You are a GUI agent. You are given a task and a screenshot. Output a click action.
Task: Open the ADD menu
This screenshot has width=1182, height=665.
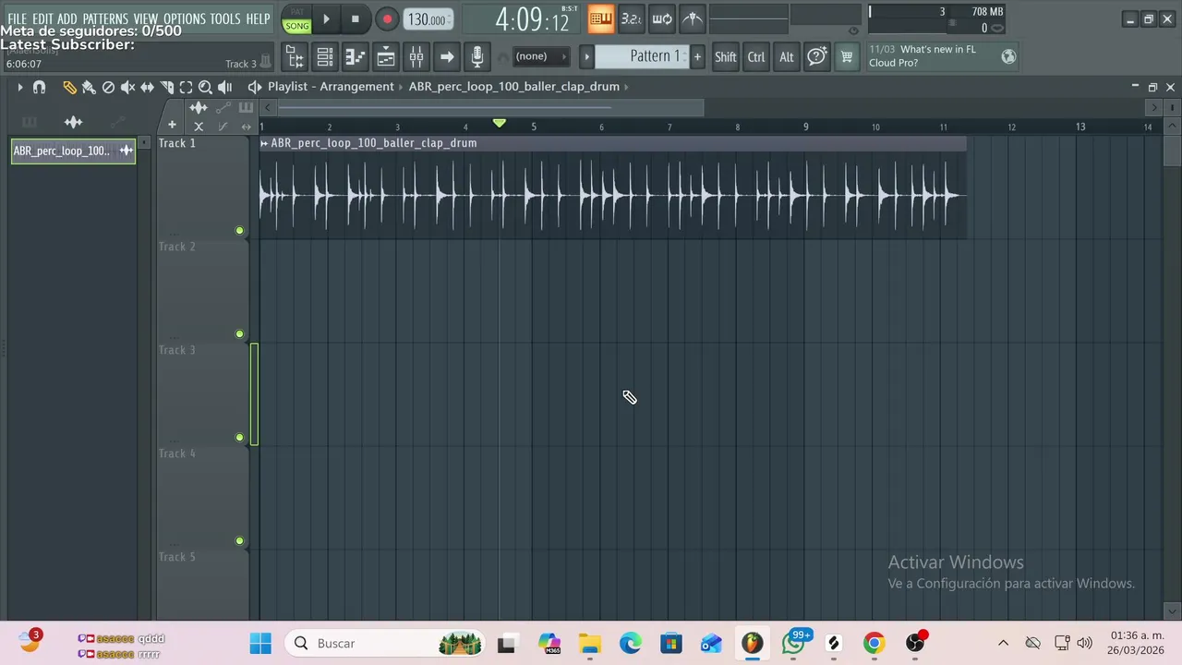click(67, 18)
